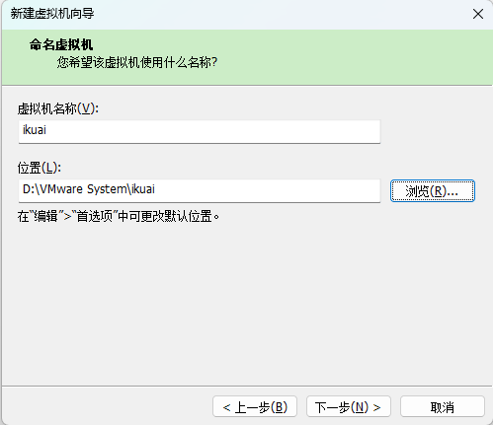
Task: Place cursor on ikuai in name field
Action: coord(35,130)
